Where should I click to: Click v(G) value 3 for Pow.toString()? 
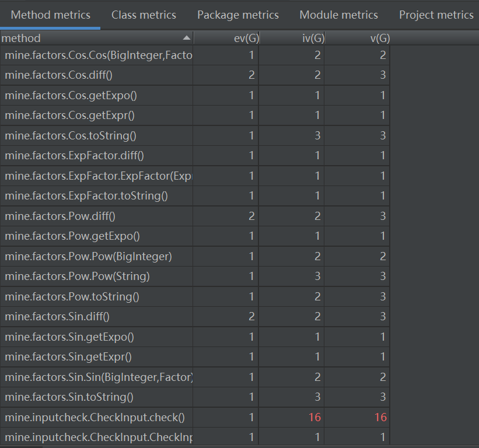[383, 296]
